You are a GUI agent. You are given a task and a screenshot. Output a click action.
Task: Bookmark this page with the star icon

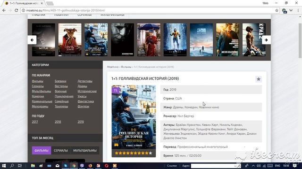tap(277, 10)
